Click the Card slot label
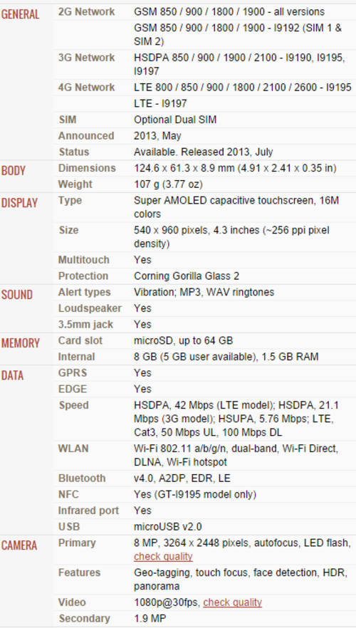Viewport: 356px width, 628px height. [80, 341]
